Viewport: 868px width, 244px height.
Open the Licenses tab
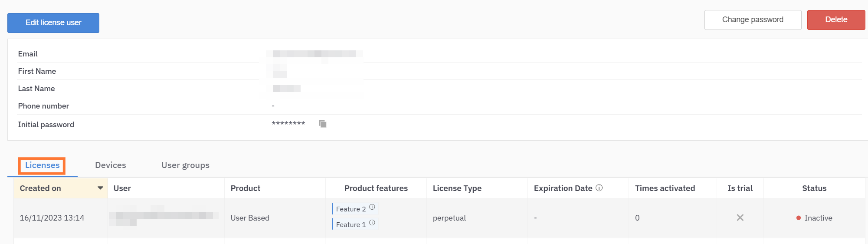[42, 165]
